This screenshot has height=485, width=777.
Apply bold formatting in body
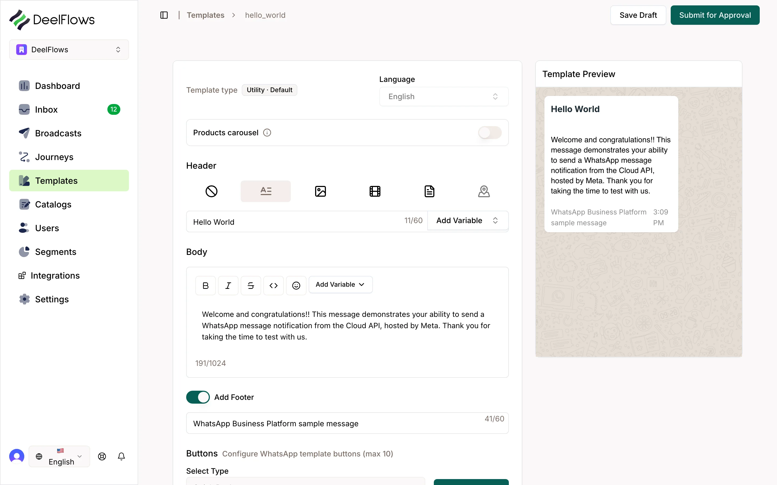pyautogui.click(x=206, y=285)
